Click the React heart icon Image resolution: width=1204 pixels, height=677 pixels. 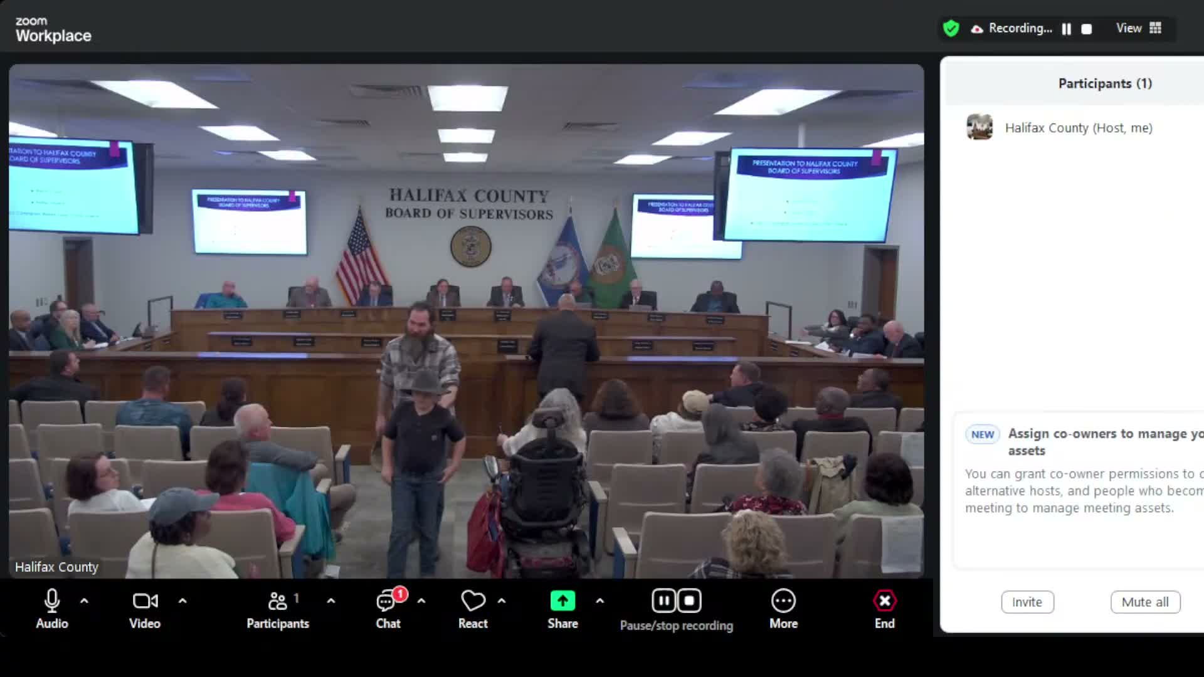pos(473,601)
